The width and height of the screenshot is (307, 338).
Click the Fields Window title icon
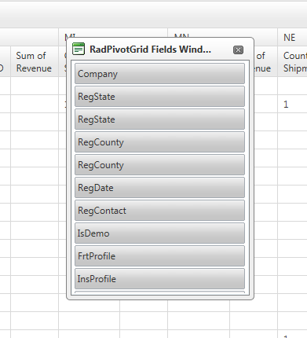point(79,49)
